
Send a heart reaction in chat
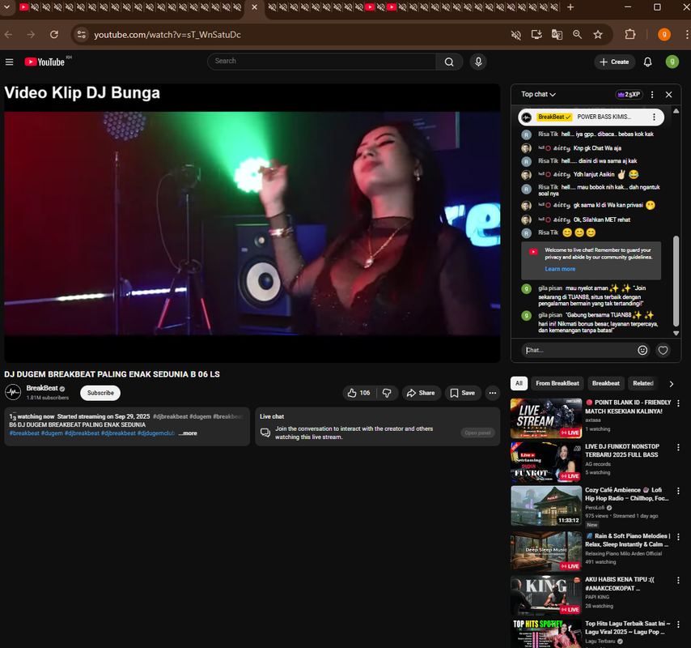pyautogui.click(x=663, y=350)
